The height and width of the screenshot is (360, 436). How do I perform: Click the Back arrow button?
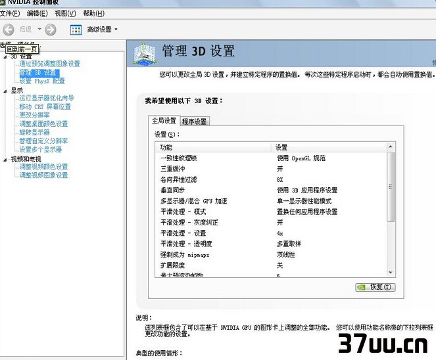click(9, 30)
